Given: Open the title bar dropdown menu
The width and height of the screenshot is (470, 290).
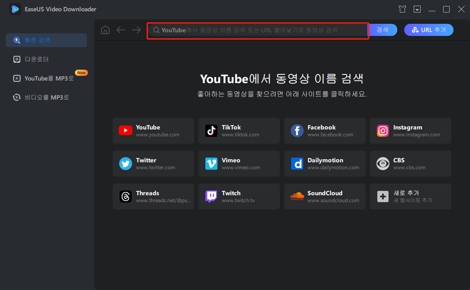Looking at the screenshot, I should tap(417, 9).
